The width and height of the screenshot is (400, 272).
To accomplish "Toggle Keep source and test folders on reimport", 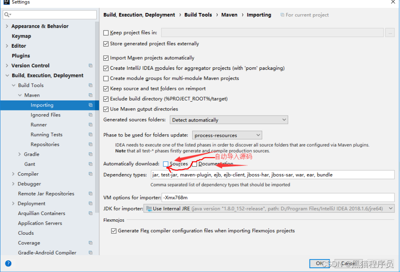I will click(106, 89).
